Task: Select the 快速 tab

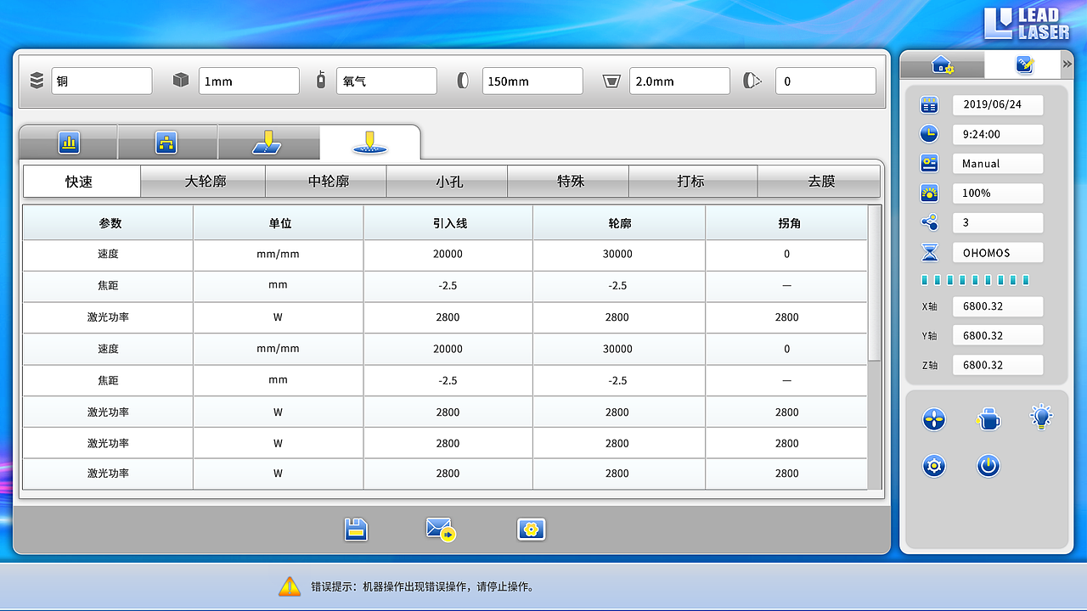Action: tap(82, 182)
